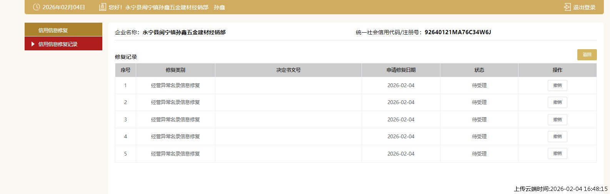Open the 信用信息修复 sidebar menu
This screenshot has height=194, width=610.
[53, 30]
